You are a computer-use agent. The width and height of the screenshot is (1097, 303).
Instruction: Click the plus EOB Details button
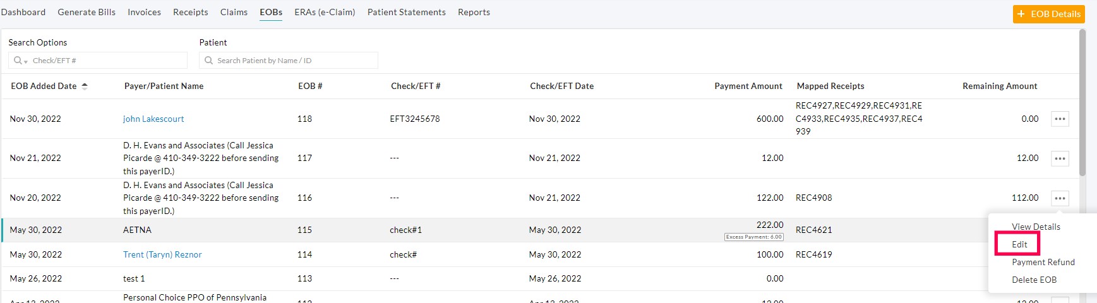point(1048,14)
